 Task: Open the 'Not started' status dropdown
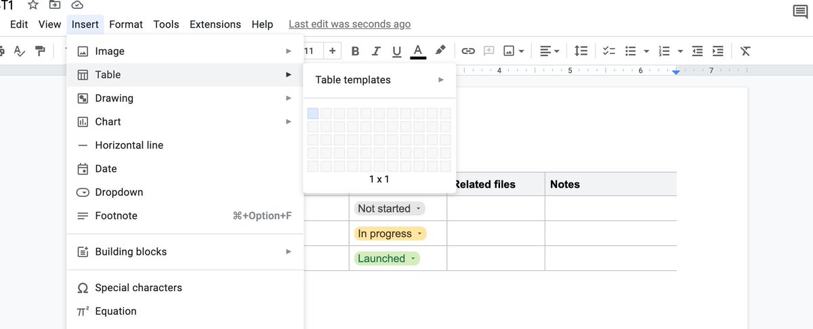pos(390,209)
